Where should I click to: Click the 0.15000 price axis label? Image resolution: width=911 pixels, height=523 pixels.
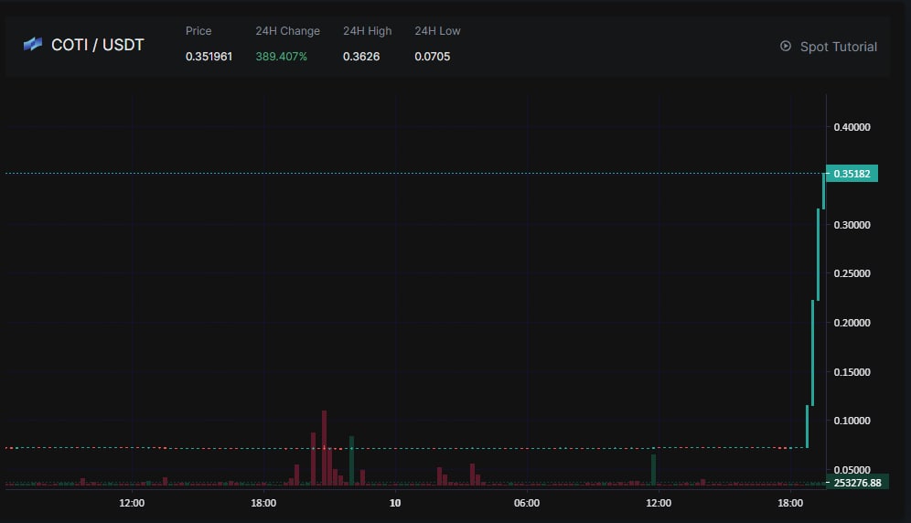(x=852, y=372)
